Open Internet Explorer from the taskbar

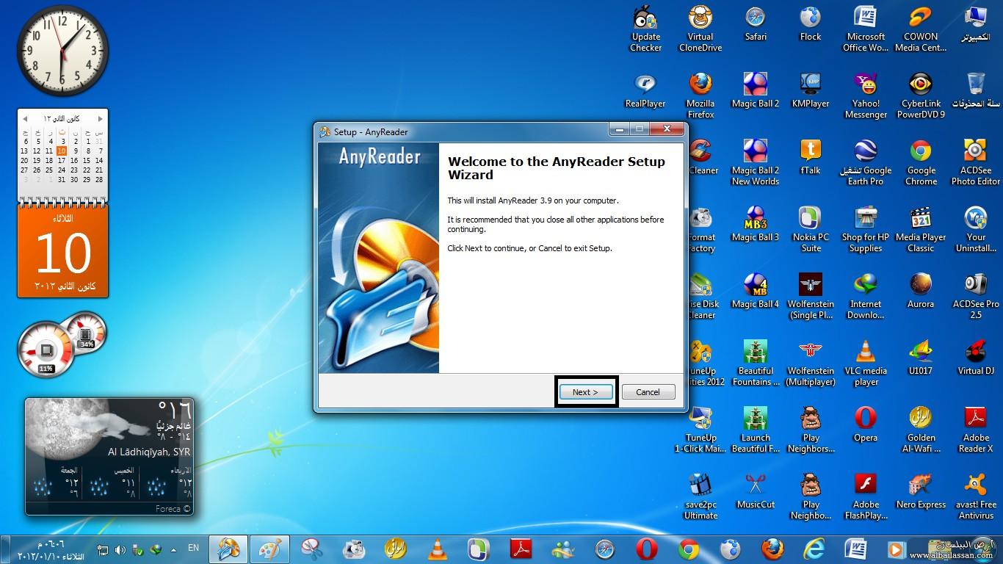(814, 549)
